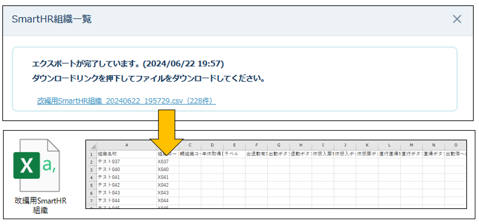The height and width of the screenshot is (224, 479).
Task: Click the 退勤ボタン cell in column H
Action: pyautogui.click(x=301, y=154)
